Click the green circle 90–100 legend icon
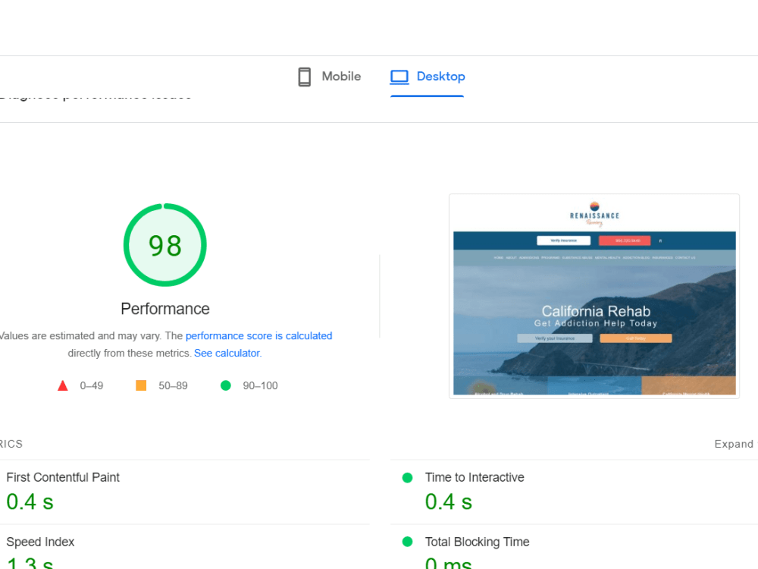Viewport: 758px width, 569px height. point(225,385)
